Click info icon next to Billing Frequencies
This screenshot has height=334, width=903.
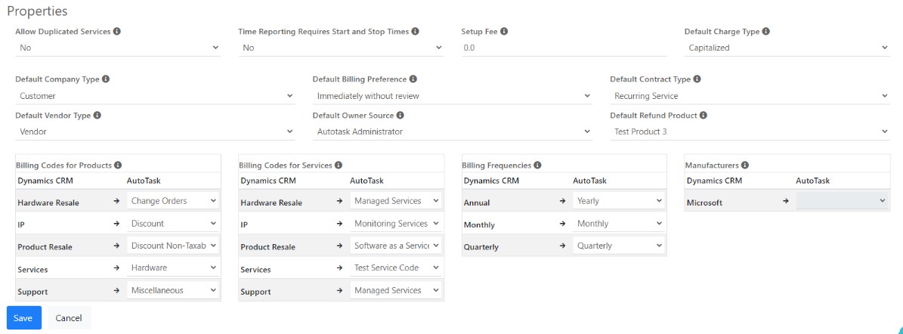pos(537,165)
